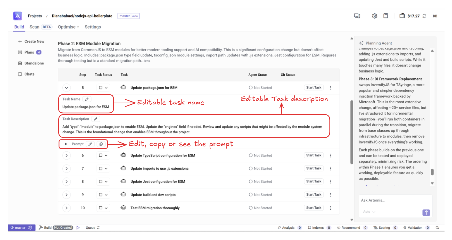Click the pencil icon beside Task Name
The width and height of the screenshot is (452, 240).
87,99
